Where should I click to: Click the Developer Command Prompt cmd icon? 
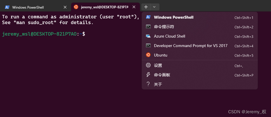tap(148, 46)
